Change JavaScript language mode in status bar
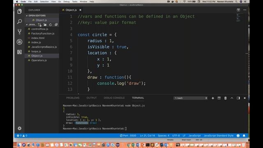The width and height of the screenshot is (263, 148). click(x=194, y=136)
